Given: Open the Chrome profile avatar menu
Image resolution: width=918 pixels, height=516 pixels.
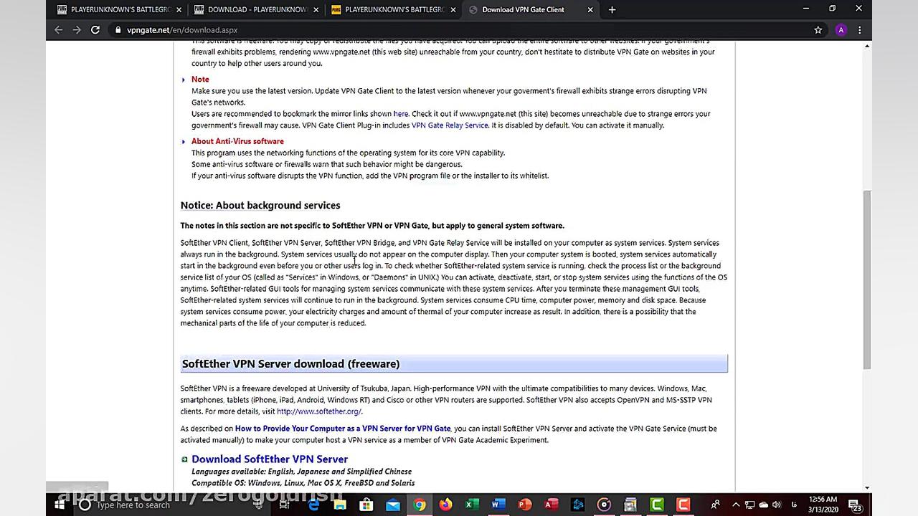Looking at the screenshot, I should 841,30.
